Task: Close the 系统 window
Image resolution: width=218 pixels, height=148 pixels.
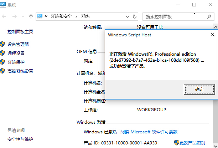Action: (x=211, y=5)
